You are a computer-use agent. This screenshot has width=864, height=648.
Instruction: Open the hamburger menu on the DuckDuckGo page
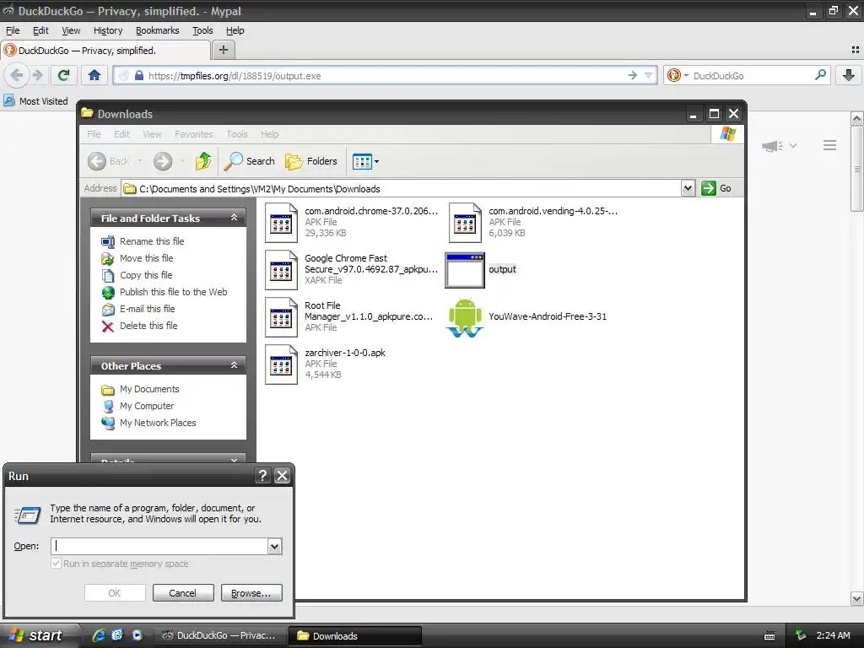tap(830, 145)
